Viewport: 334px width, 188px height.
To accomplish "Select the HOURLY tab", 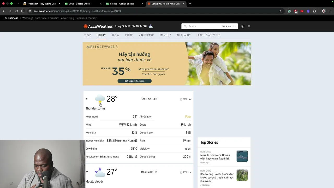I will [101, 35].
